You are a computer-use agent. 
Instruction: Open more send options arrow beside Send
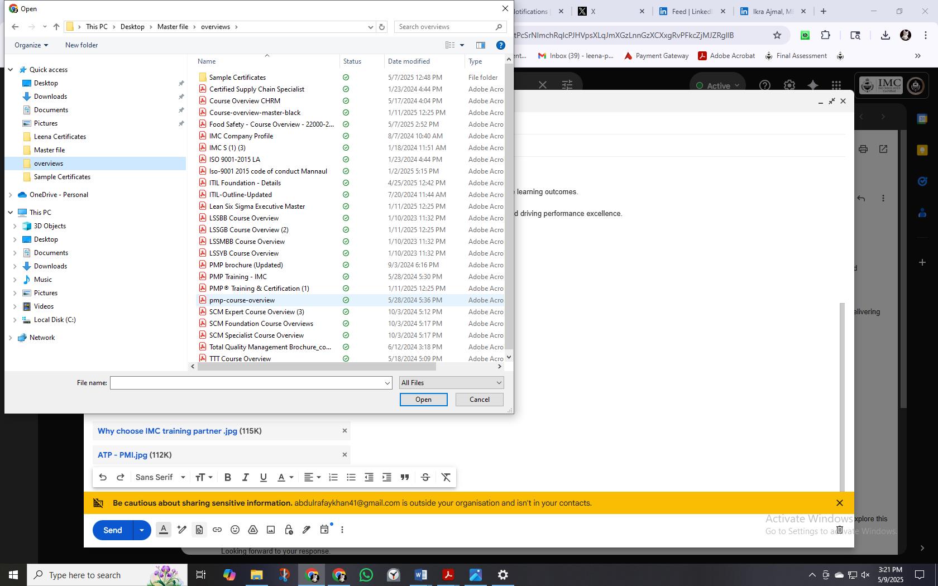[142, 530]
